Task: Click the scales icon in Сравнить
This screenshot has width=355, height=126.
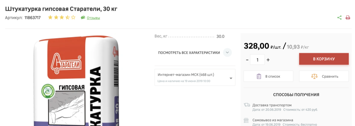Action: 314,76
